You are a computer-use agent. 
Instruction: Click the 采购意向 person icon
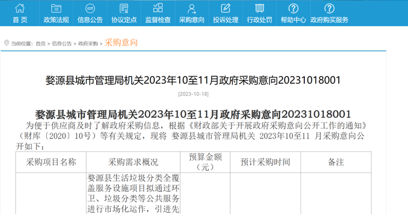click(192, 8)
